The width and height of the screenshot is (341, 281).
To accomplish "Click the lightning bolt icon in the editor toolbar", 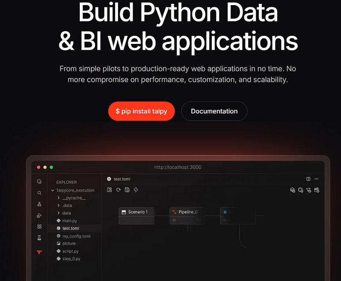I will (136, 190).
